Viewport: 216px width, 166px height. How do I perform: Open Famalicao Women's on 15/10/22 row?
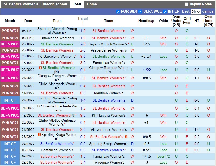[x=109, y=63]
